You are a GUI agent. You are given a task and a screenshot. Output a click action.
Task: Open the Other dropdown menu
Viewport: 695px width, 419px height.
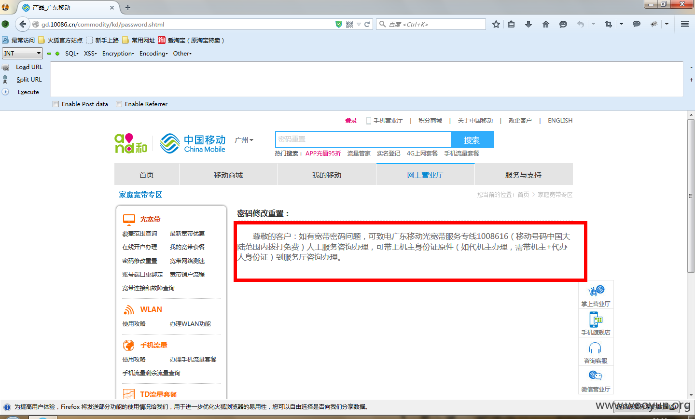[x=182, y=54]
